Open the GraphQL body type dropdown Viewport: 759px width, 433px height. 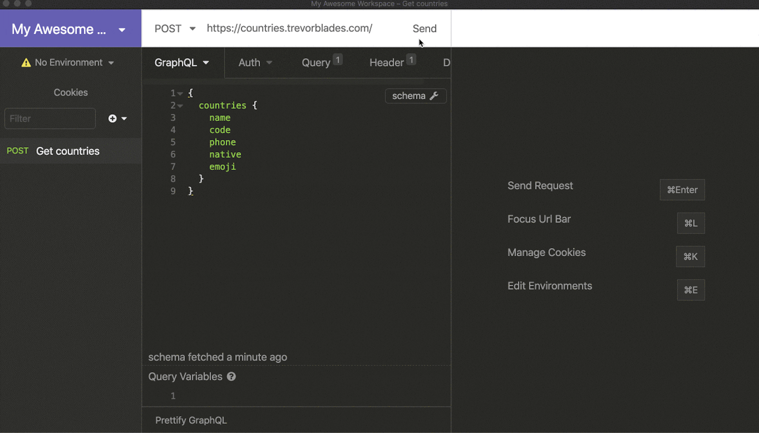182,62
